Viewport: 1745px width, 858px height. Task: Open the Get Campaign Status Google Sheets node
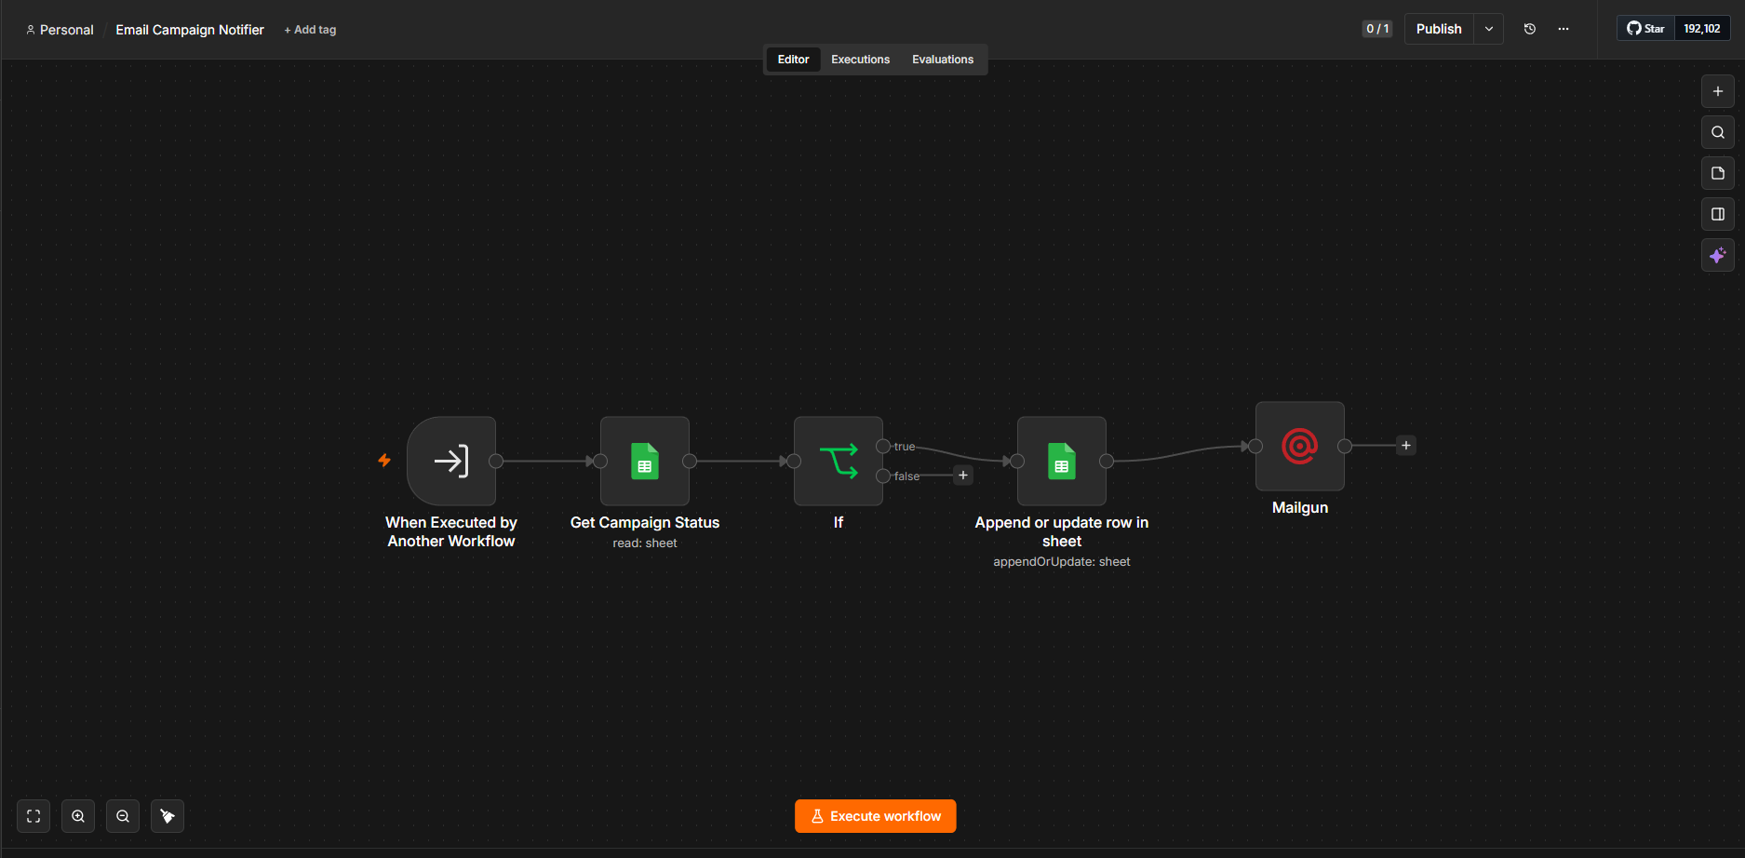point(645,461)
